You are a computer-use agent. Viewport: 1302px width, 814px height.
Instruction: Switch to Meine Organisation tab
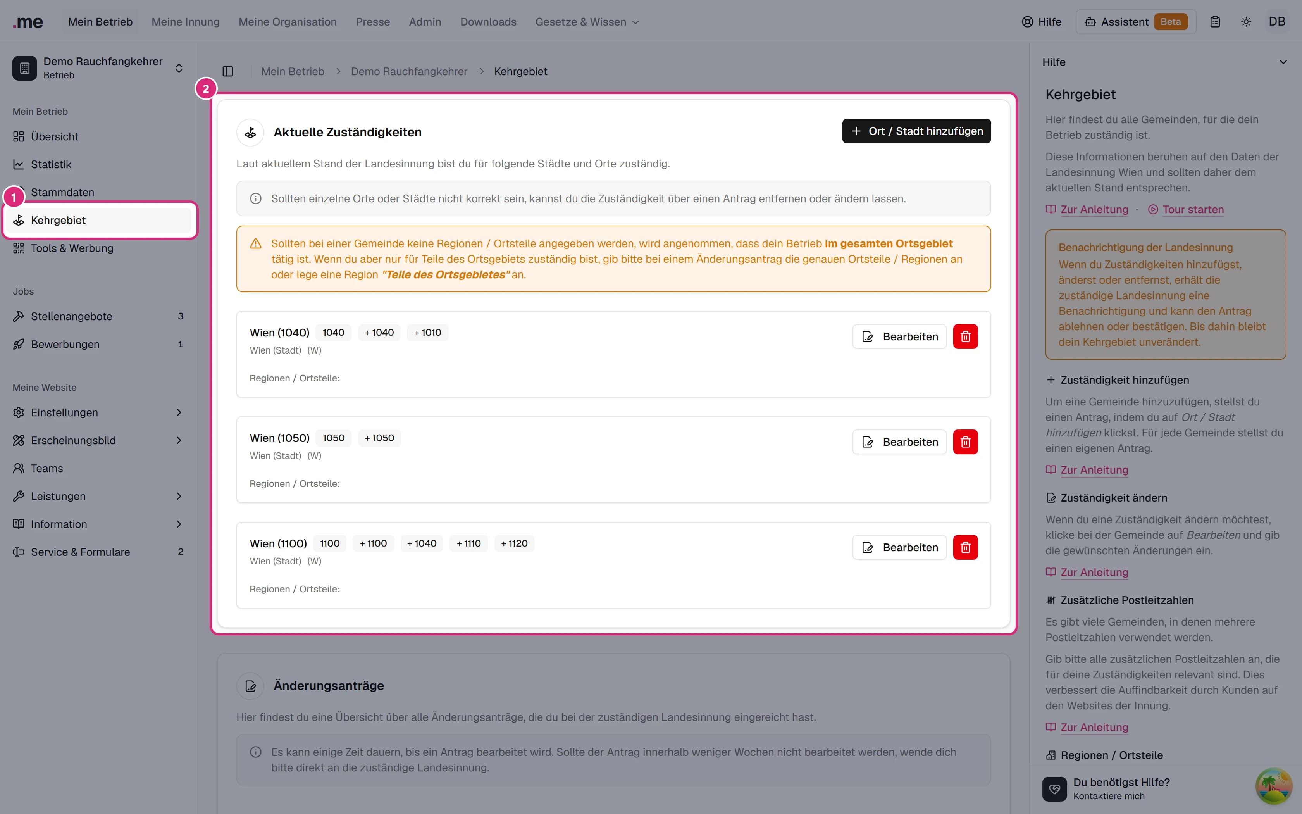pyautogui.click(x=287, y=22)
